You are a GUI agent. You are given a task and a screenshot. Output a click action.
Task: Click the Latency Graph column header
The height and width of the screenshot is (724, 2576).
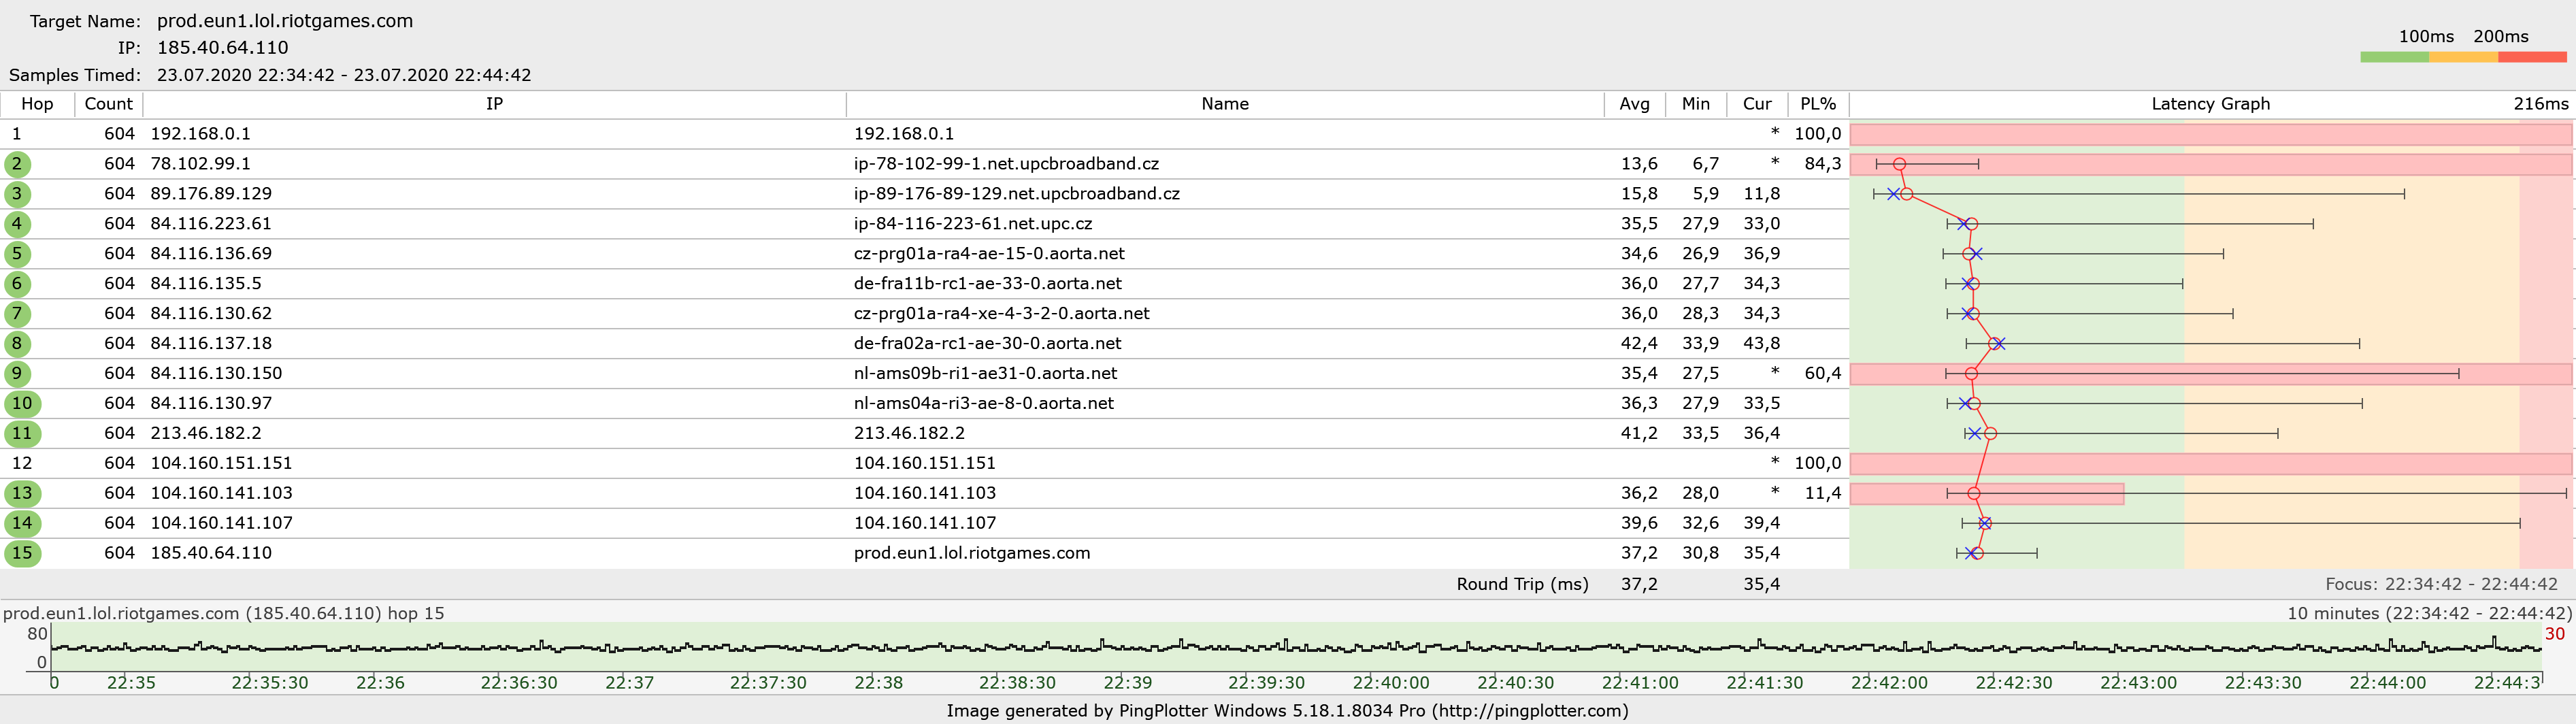click(2210, 104)
